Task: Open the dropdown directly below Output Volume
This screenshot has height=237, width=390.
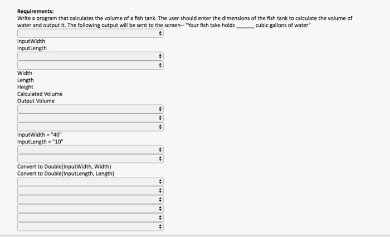Action: 90,109
